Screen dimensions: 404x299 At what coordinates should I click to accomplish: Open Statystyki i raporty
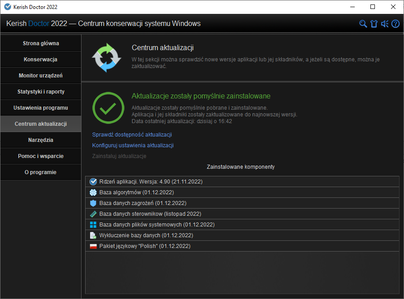[41, 92]
